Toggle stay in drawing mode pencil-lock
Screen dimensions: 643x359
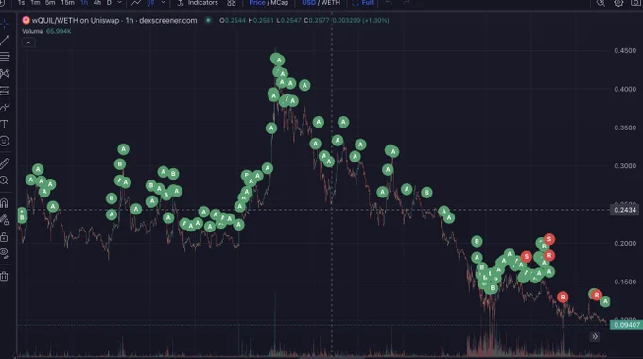5,220
